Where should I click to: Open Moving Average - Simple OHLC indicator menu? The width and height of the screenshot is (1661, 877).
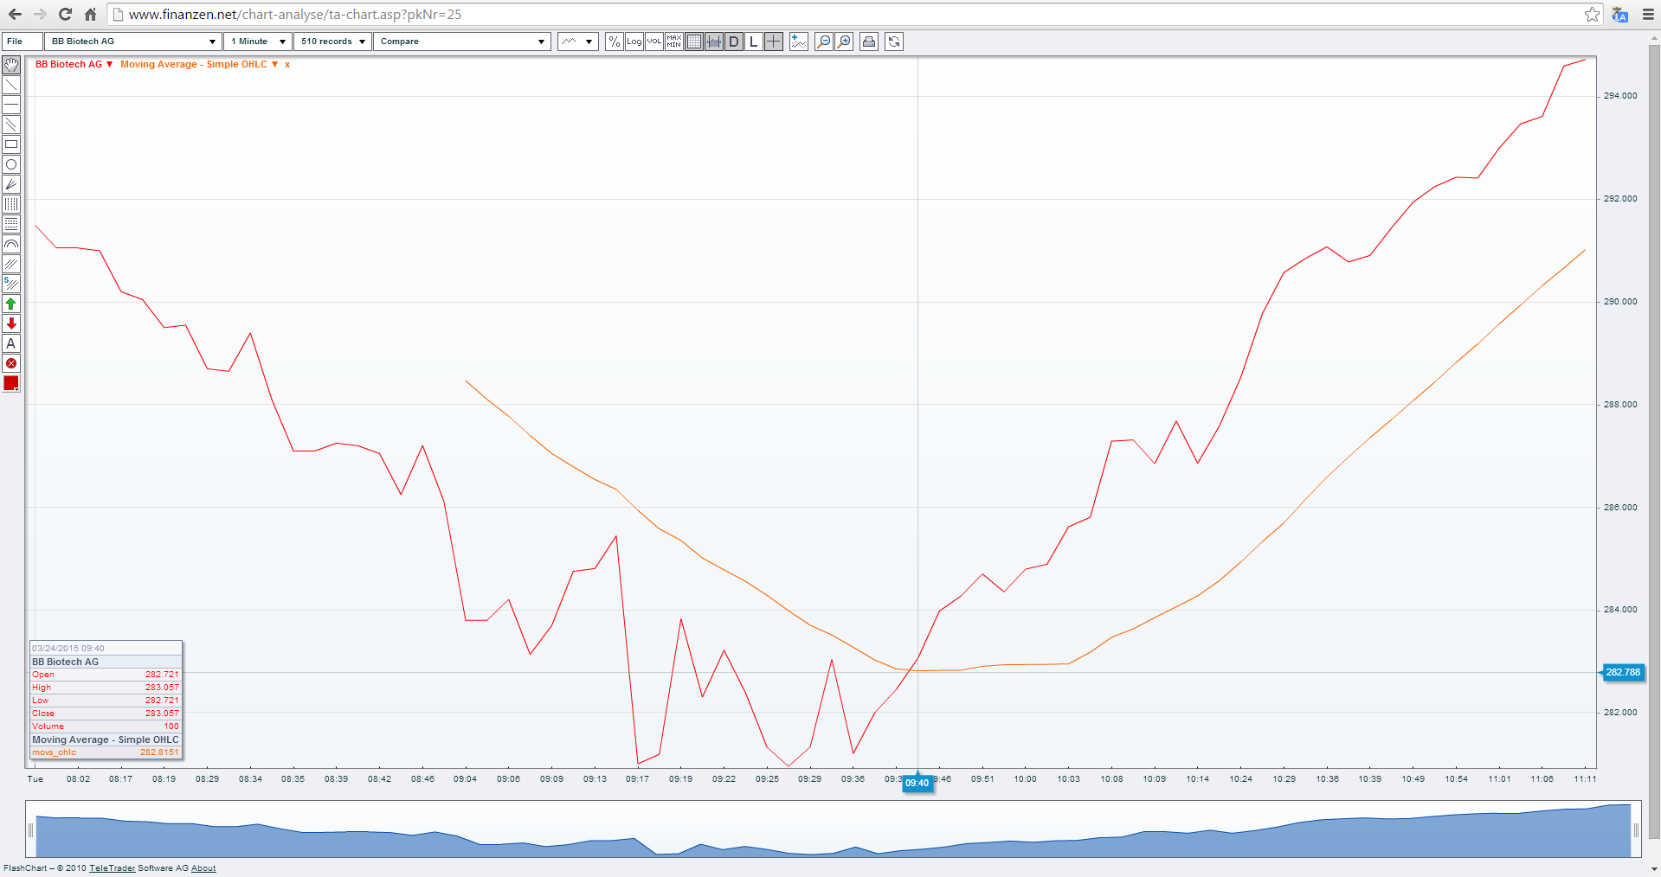(x=199, y=64)
